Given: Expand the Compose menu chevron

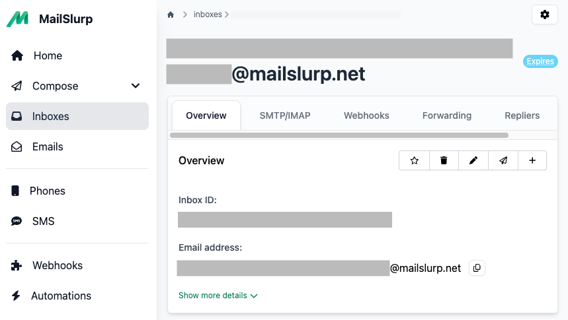Looking at the screenshot, I should click(136, 86).
